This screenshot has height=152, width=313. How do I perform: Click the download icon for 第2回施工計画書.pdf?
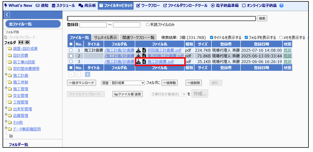click(x=138, y=56)
